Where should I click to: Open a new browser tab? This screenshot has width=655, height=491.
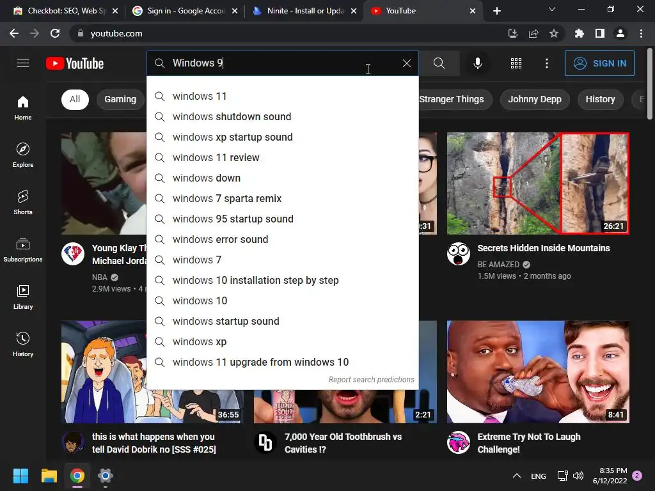click(x=496, y=11)
